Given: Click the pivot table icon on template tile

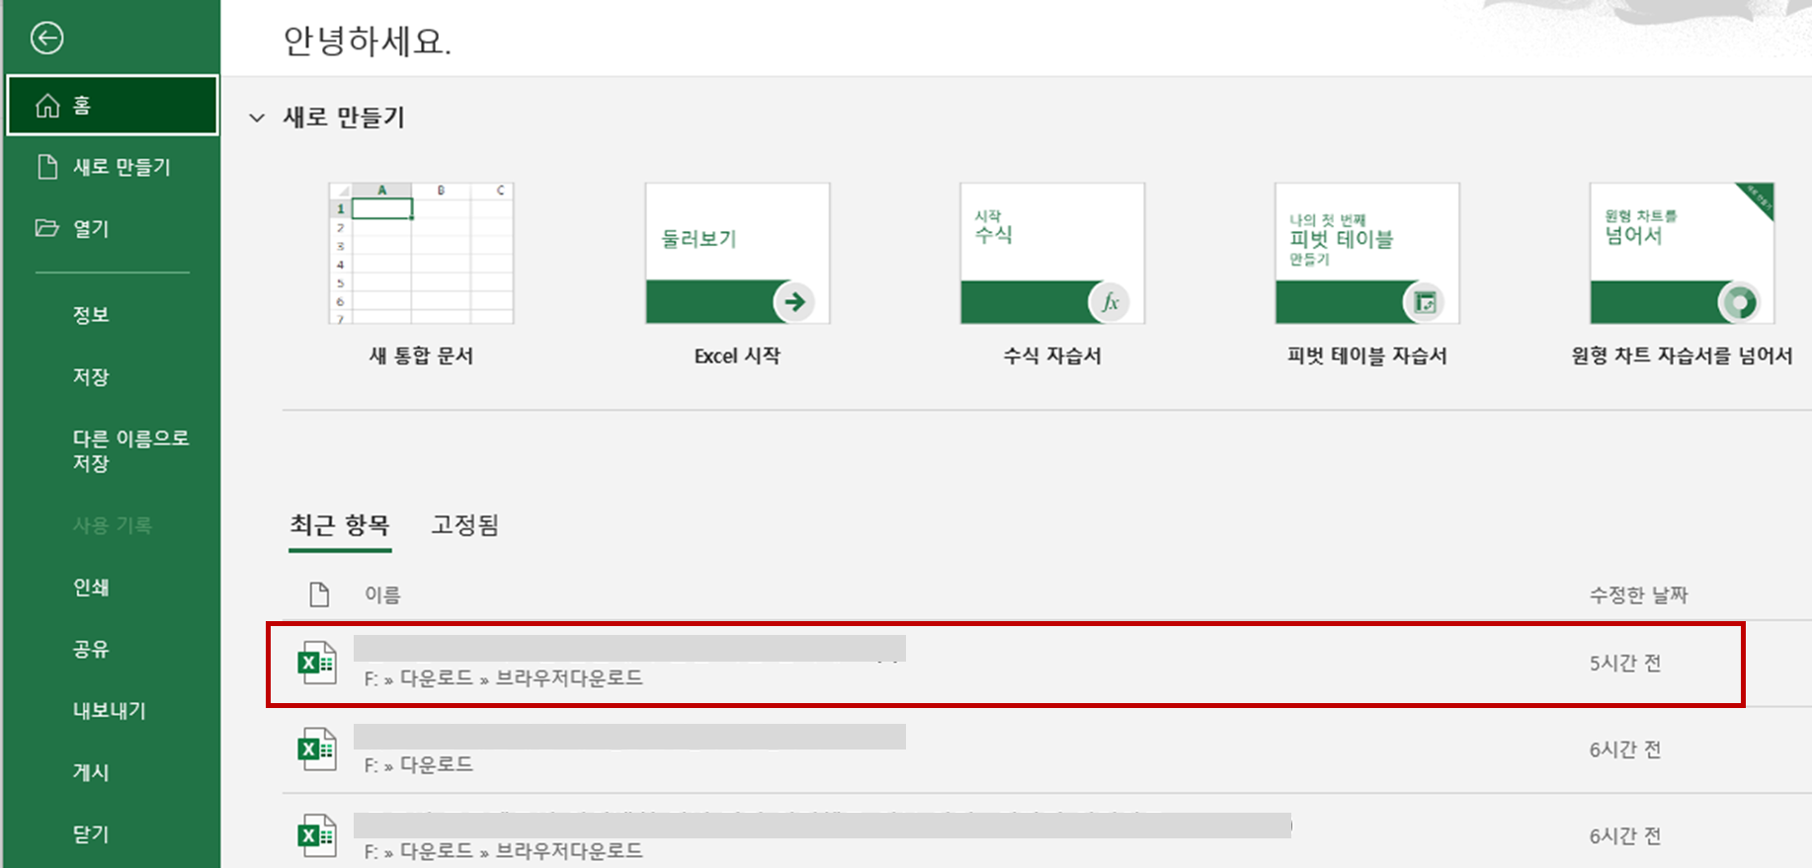Looking at the screenshot, I should [1425, 302].
